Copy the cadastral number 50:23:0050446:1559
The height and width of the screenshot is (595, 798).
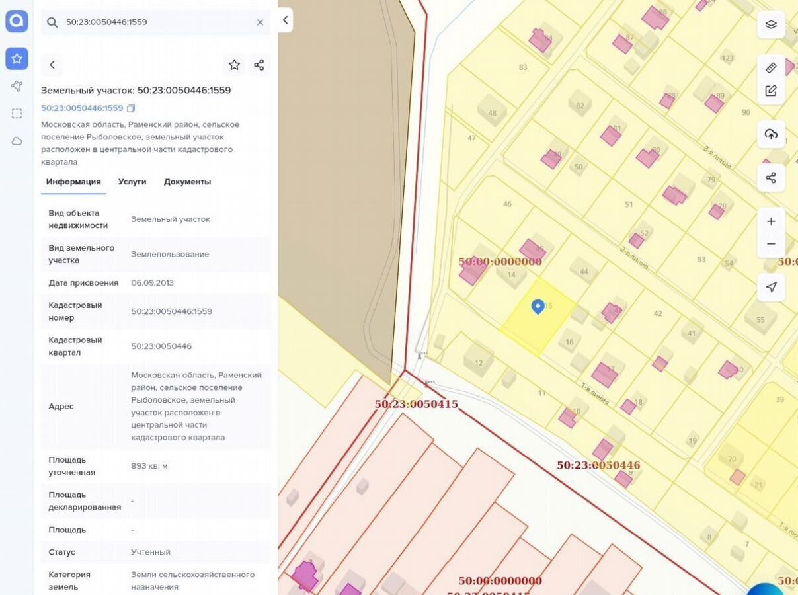pos(131,108)
